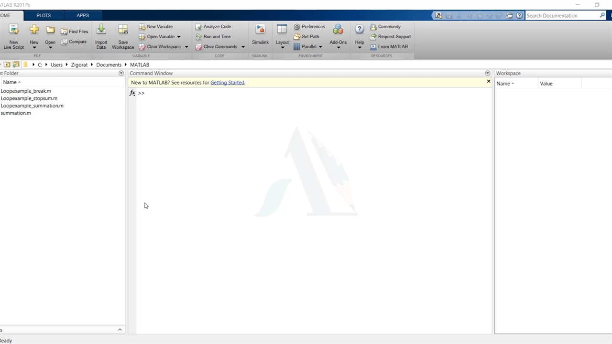Open Simulink from the toolstrip
The width and height of the screenshot is (612, 344).
pyautogui.click(x=260, y=30)
